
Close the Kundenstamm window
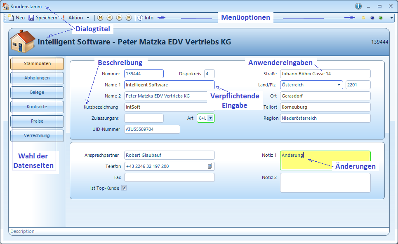pyautogui.click(x=391, y=6)
